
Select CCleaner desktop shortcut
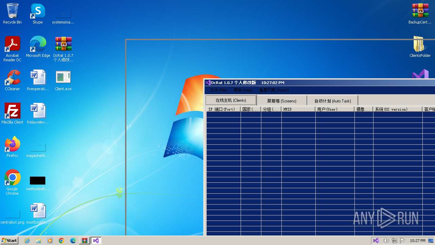pos(12,80)
